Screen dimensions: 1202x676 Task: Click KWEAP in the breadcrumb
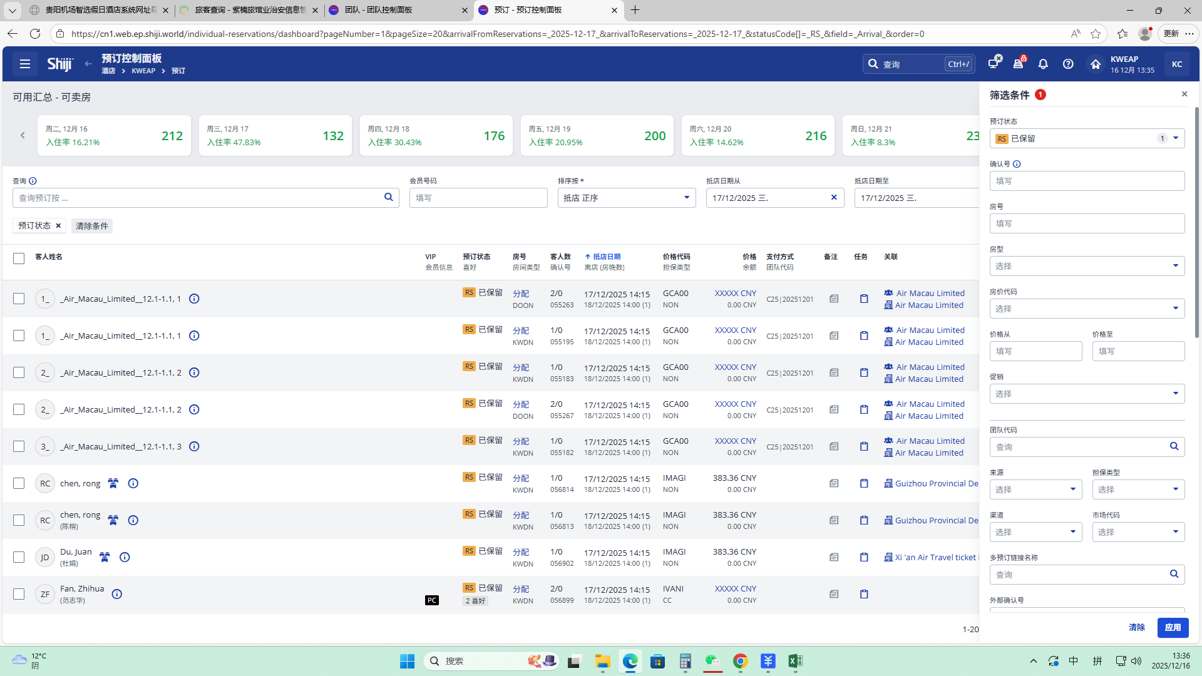click(x=143, y=71)
